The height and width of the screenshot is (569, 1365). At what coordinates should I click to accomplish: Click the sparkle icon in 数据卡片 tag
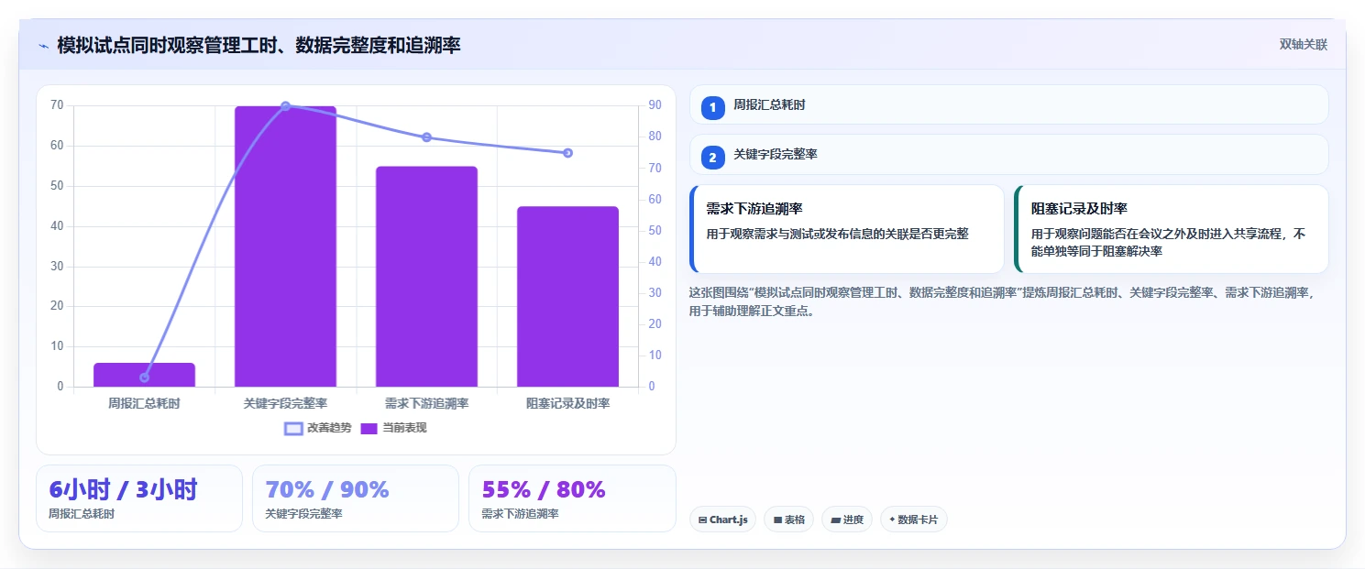(892, 520)
